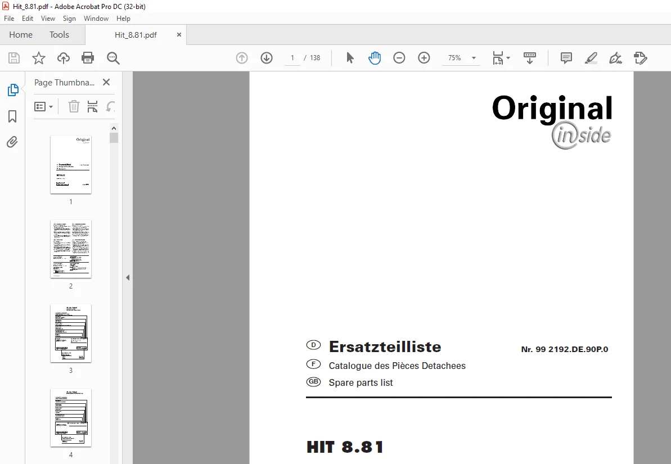Click the 'Spare parts list' text
Viewport: 671px width, 464px height.
point(361,382)
